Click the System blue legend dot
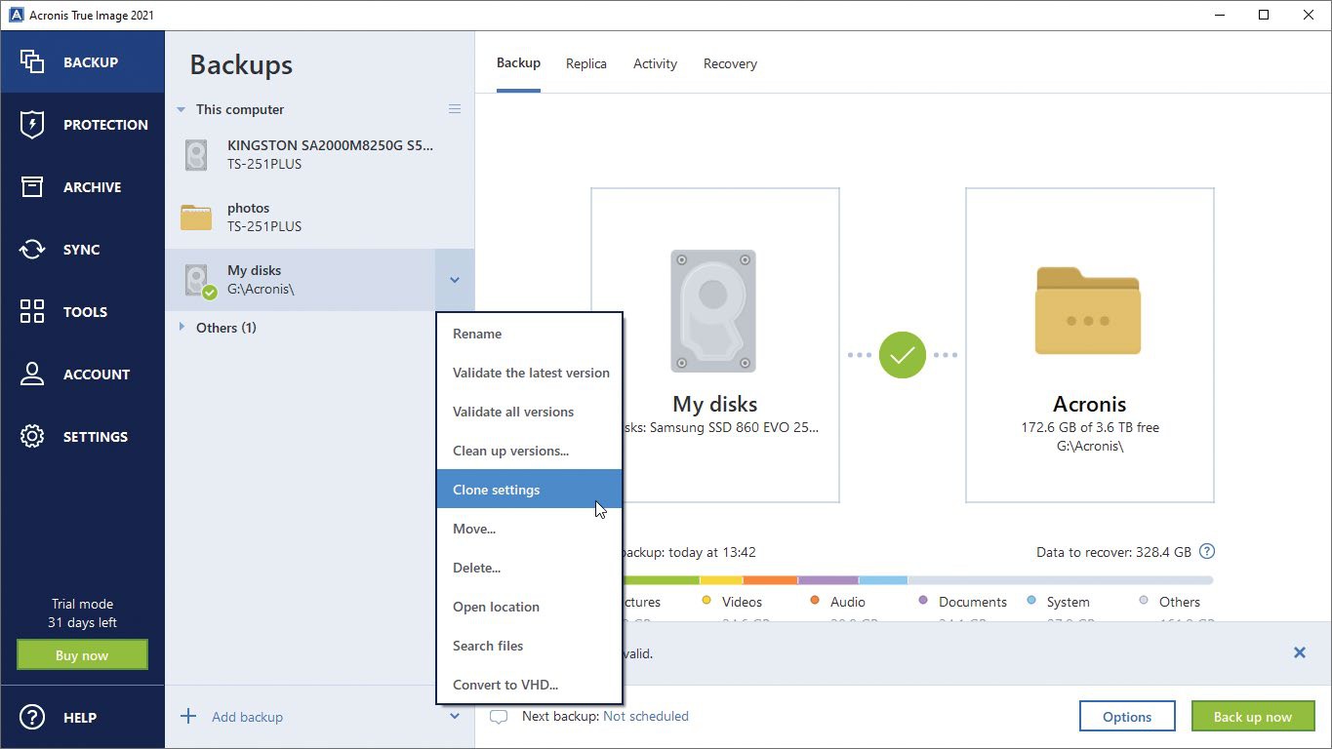1332x749 pixels. [1031, 601]
